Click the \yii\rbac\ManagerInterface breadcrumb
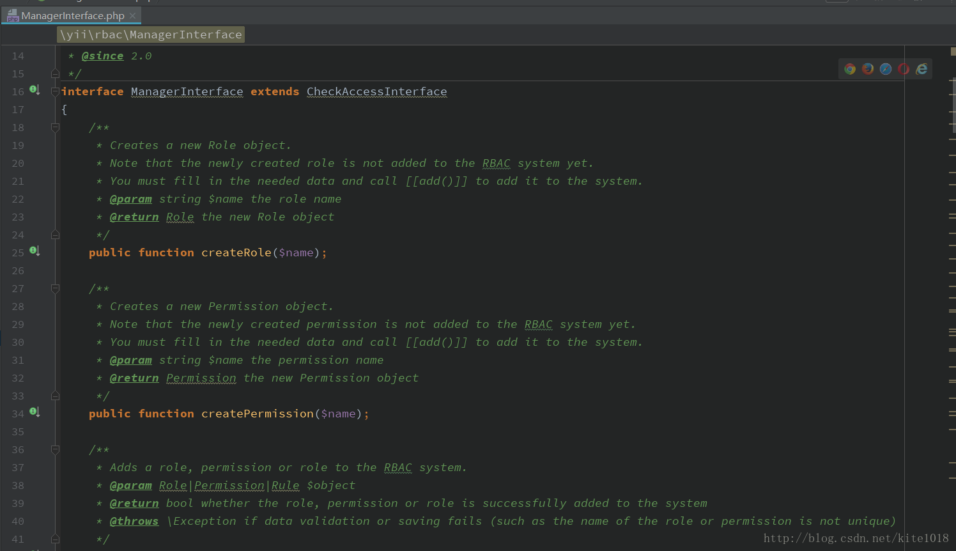The height and width of the screenshot is (551, 956). pos(151,35)
